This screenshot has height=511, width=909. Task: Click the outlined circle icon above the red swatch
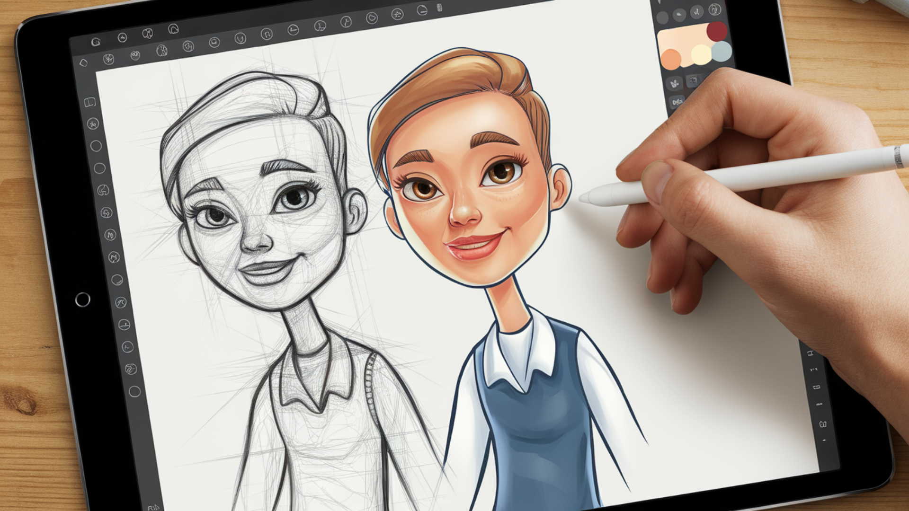point(714,9)
